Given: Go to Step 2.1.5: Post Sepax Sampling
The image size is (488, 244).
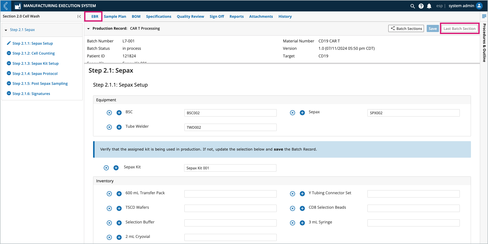Looking at the screenshot, I should [40, 84].
